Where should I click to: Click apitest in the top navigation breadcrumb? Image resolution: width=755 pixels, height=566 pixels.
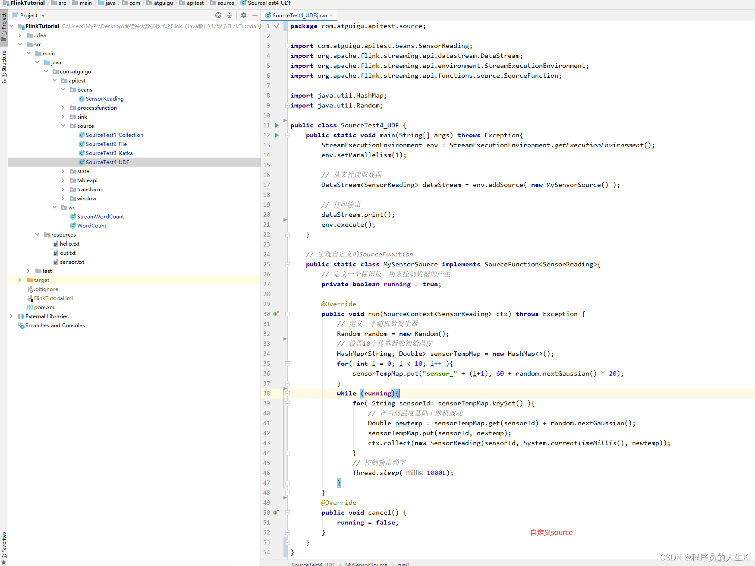(x=195, y=3)
